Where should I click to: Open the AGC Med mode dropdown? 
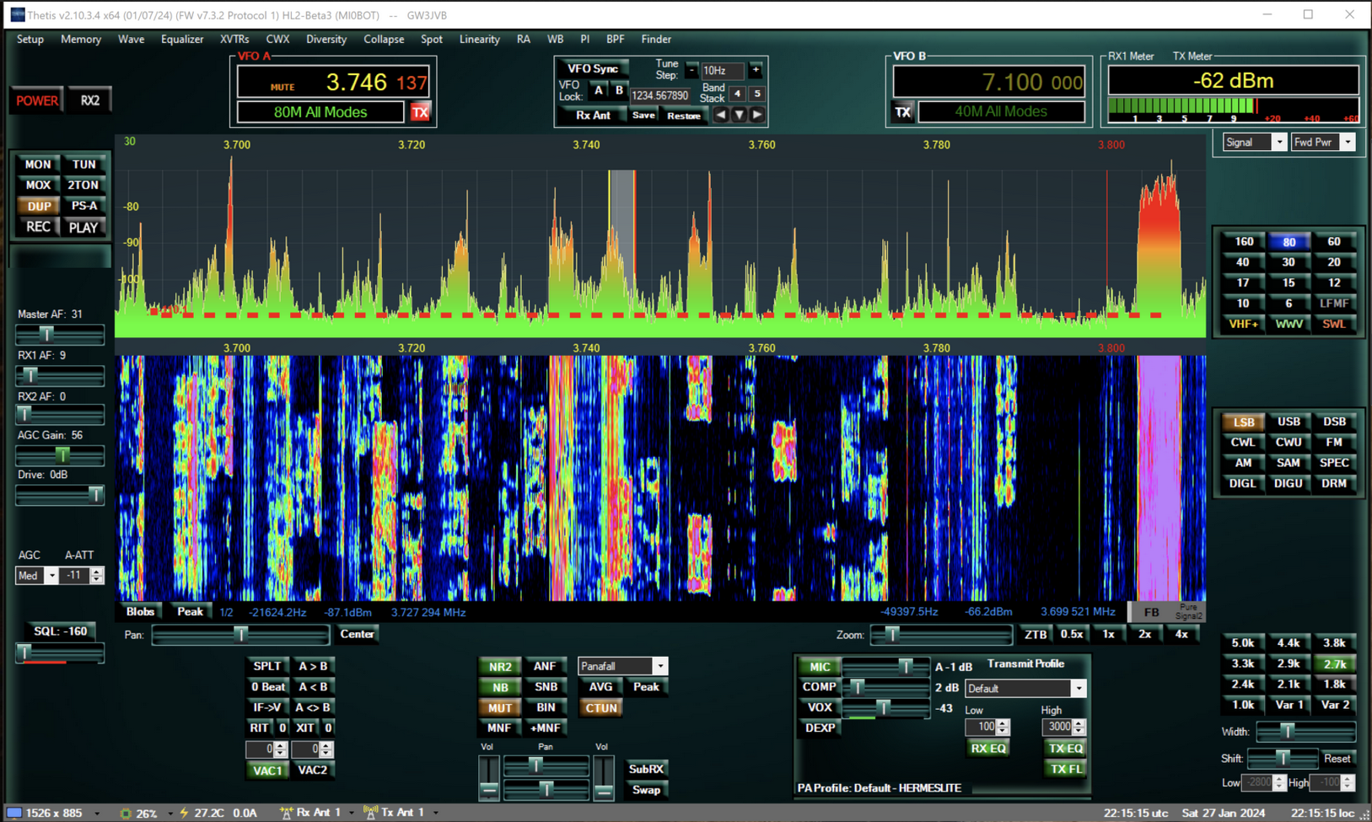pyautogui.click(x=51, y=576)
